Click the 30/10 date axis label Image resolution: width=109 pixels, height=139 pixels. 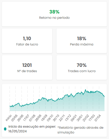[x=56, y=118]
